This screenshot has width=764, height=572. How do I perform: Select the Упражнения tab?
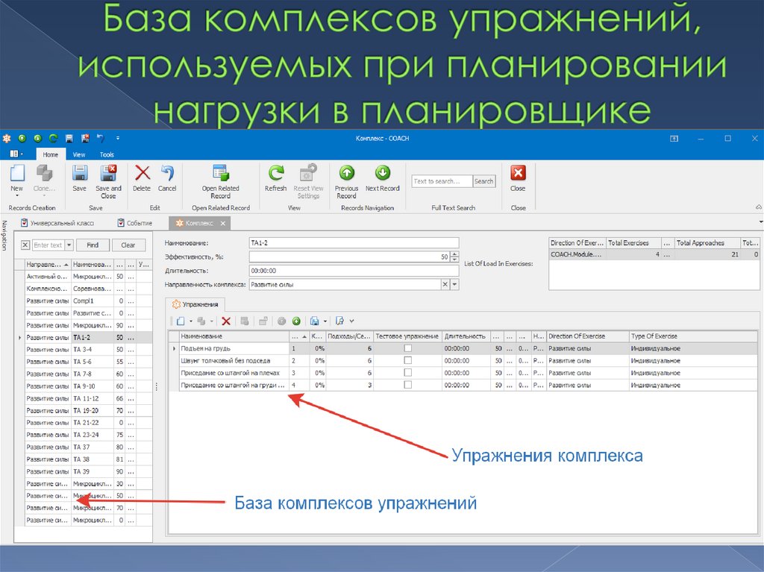pos(195,304)
